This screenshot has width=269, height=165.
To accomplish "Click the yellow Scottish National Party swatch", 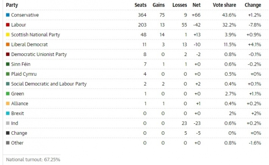I will coord(8,35).
